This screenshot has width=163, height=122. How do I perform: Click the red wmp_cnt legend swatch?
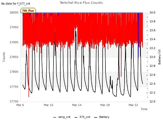point(55,117)
